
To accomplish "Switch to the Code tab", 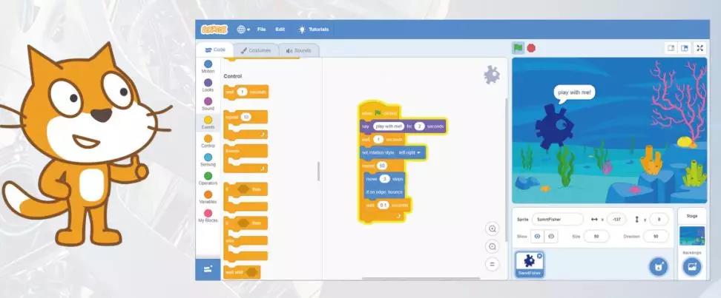I will [x=215, y=50].
